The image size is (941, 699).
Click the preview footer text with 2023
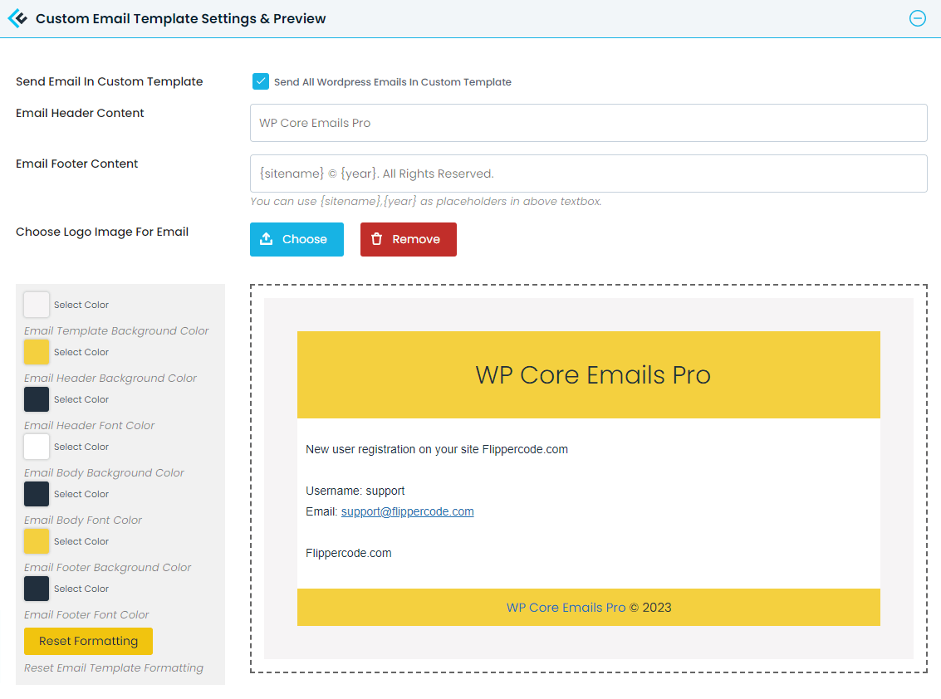click(589, 608)
